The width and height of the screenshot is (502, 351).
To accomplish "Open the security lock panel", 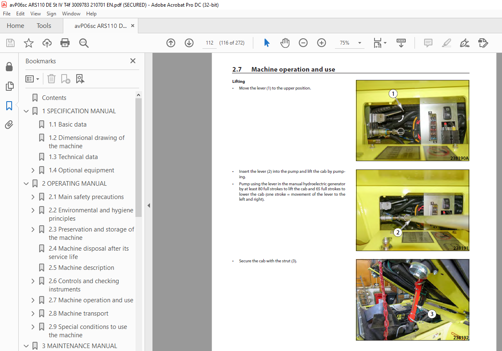I will pyautogui.click(x=9, y=67).
